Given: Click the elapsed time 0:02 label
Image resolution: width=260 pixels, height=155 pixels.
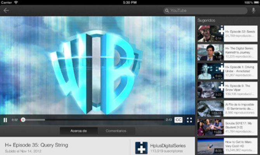Looking at the screenshot, I should tap(15, 120).
